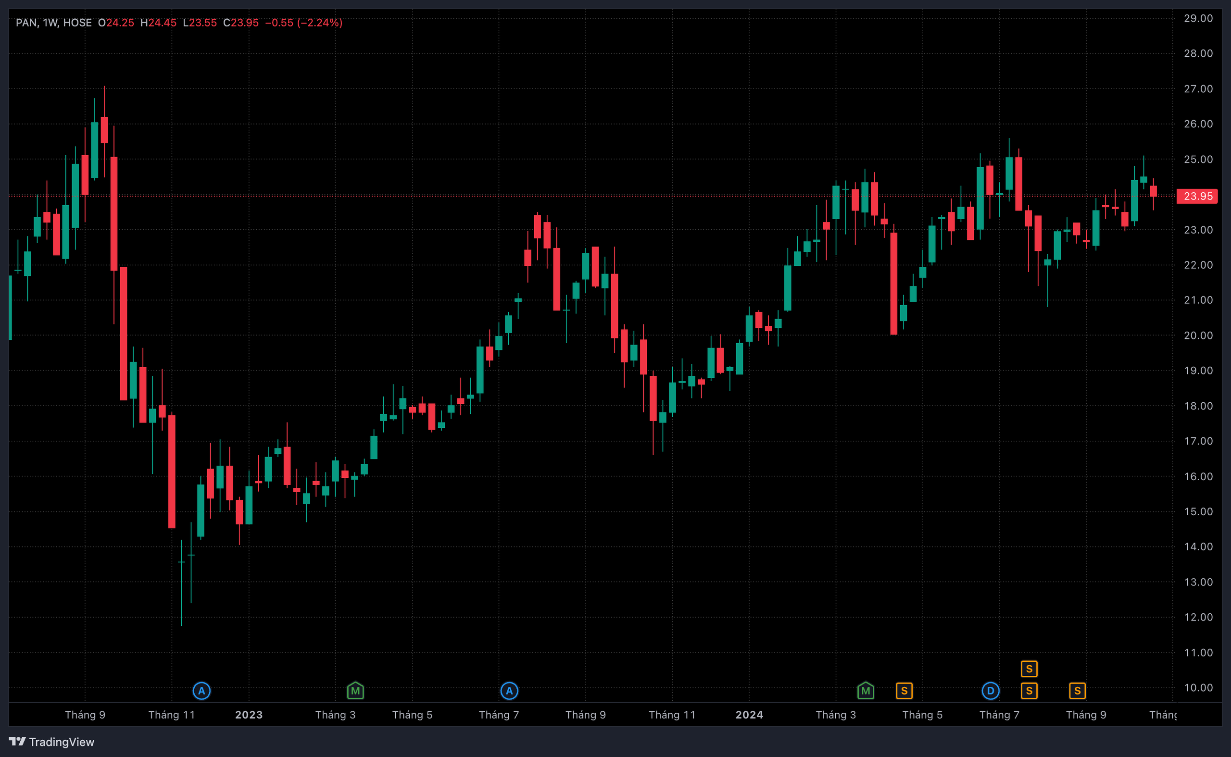Click the Tháng 3 label after 2023
The image size is (1231, 757).
(x=336, y=715)
